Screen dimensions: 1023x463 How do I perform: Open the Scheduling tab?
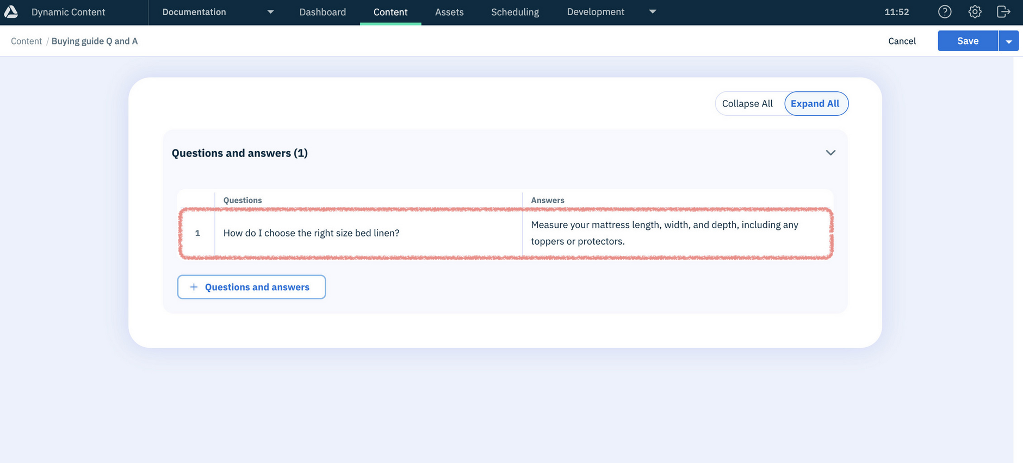pos(515,12)
